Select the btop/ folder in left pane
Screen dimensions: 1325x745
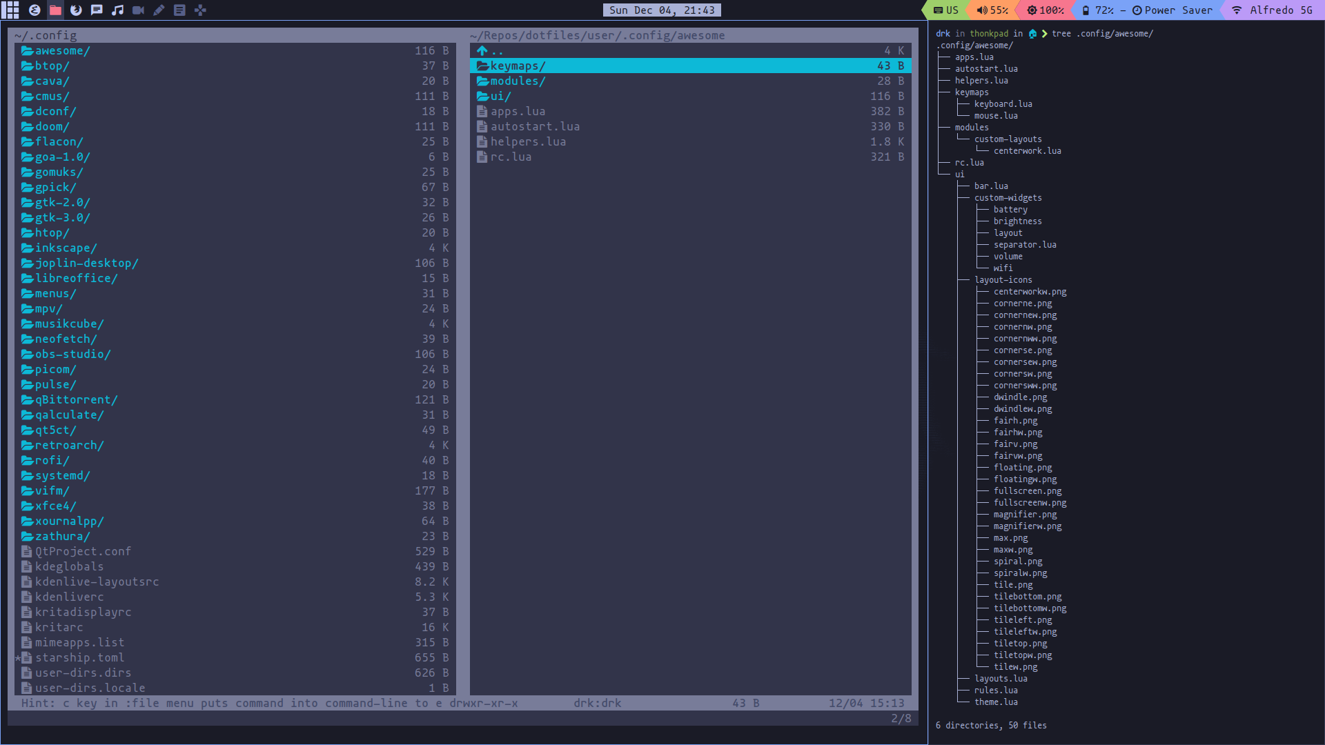(x=235, y=66)
